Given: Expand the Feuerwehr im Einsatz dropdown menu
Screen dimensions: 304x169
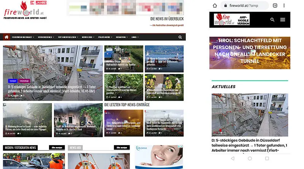Looking at the screenshot, I should (x=23, y=37).
